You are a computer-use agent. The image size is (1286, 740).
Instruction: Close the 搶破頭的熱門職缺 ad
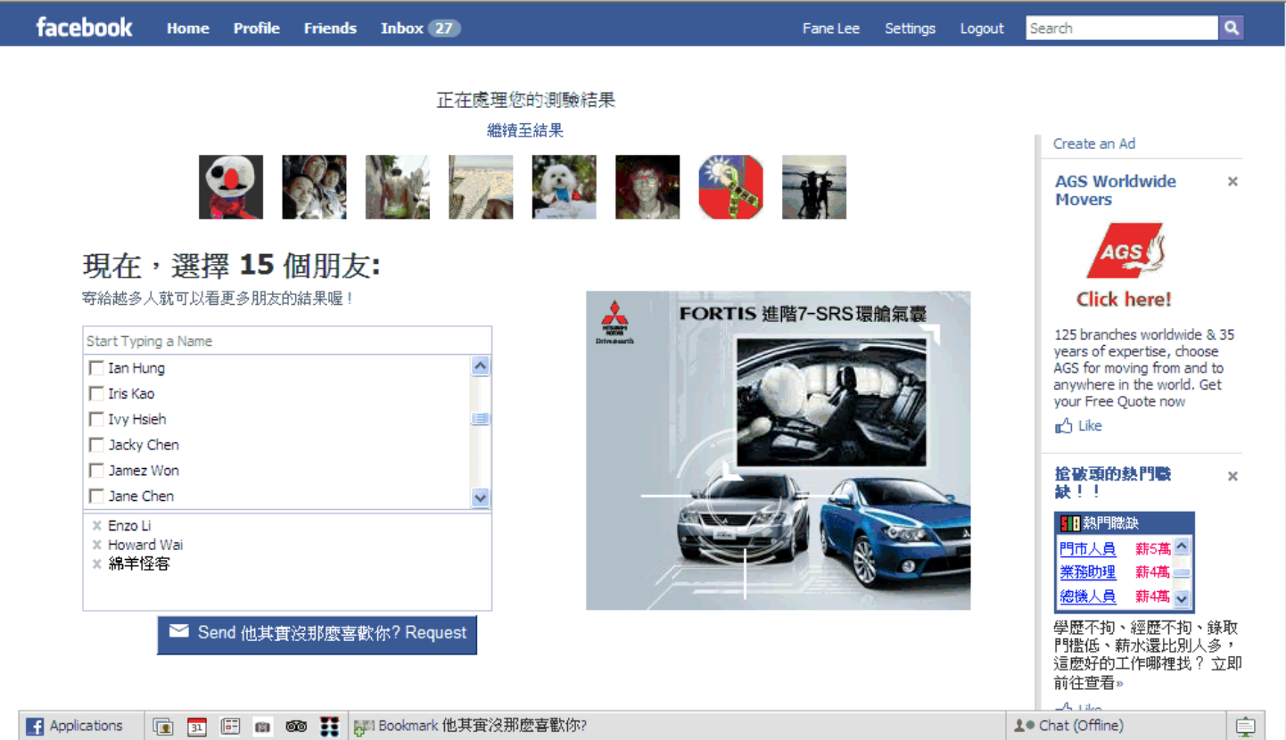(1232, 477)
